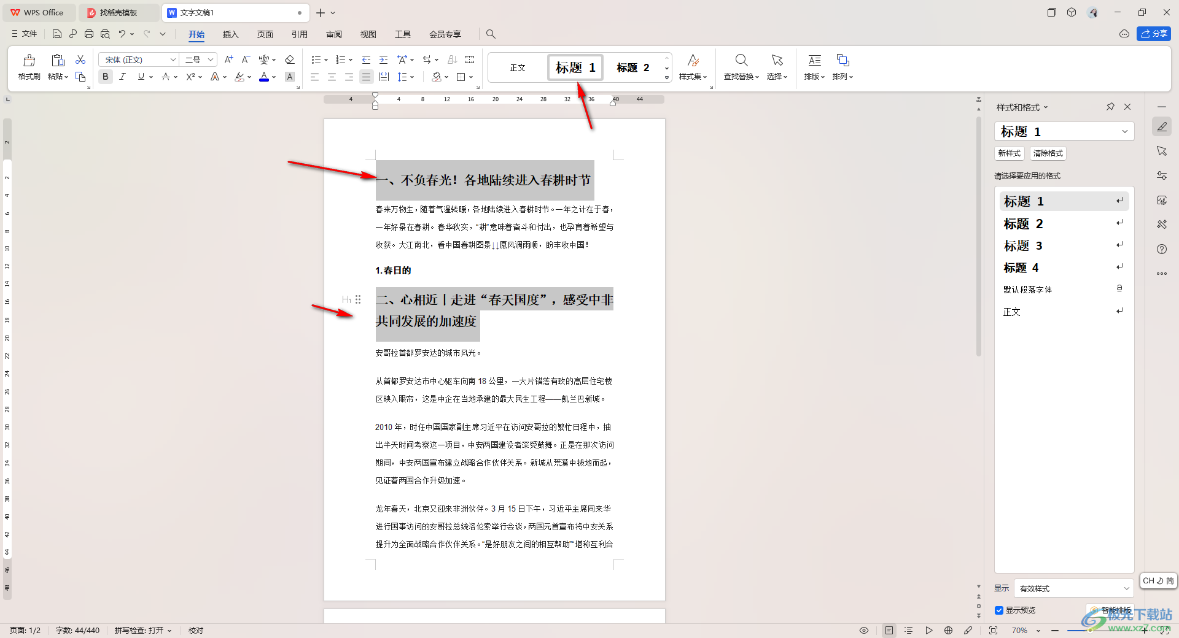Click the clear formatting eraser icon
The width and height of the screenshot is (1179, 638).
point(290,60)
